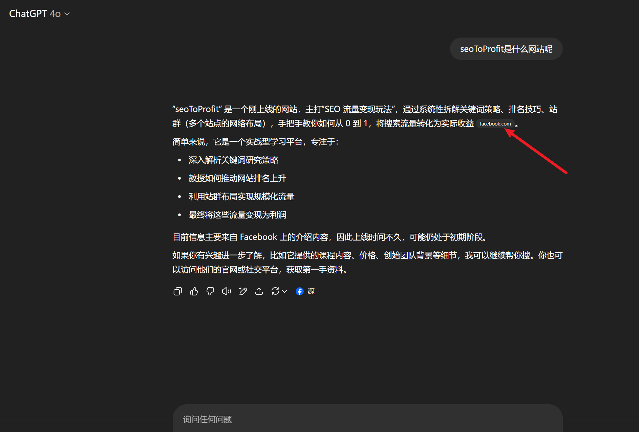Focus the 询问任何问题 message input field

367,419
